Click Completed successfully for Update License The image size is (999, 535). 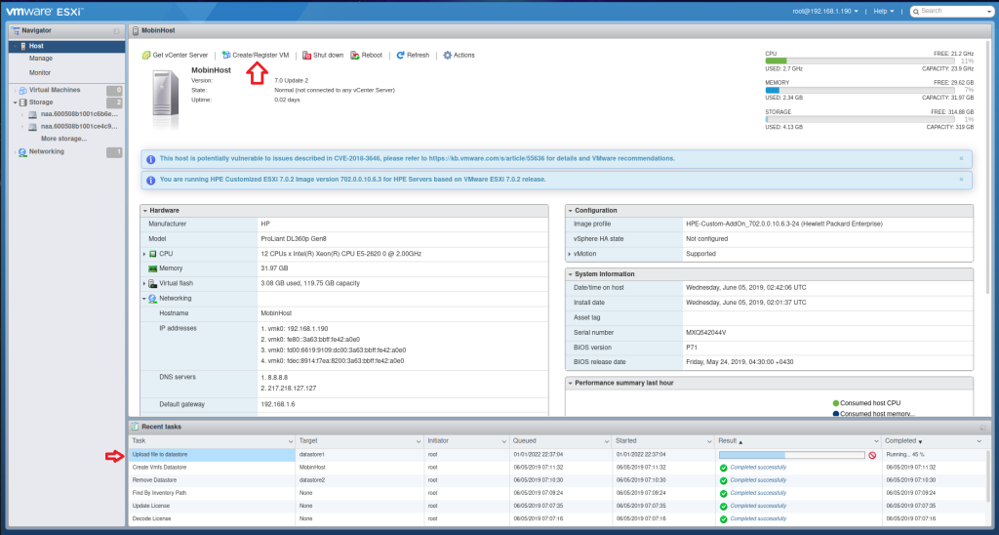(x=758, y=506)
